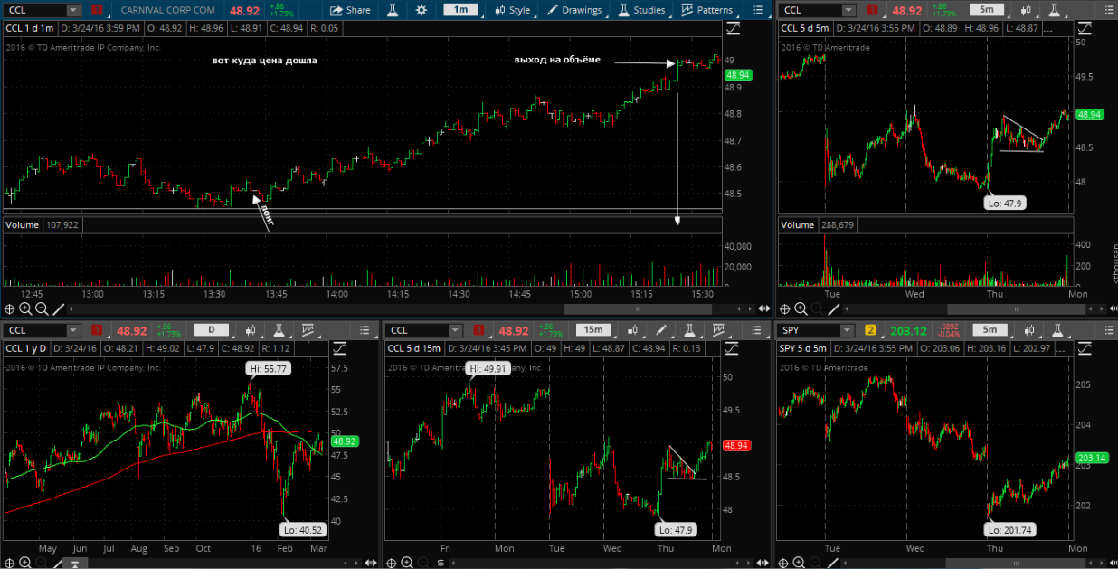Click the expand-chart icon on 1m chart
Viewport: 1118px width, 569px height.
click(734, 28)
